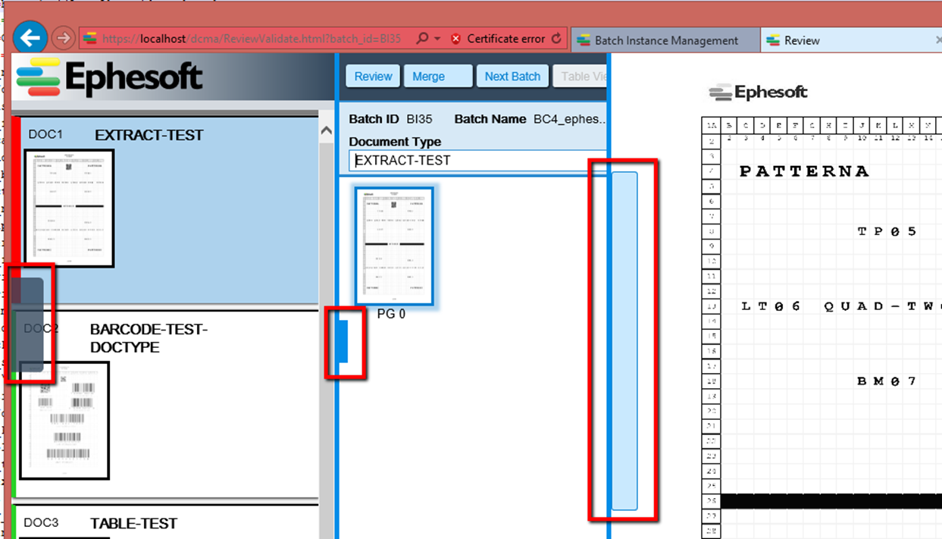Viewport: 942px width, 539px height.
Task: Reload the page with the refresh icon
Action: [556, 39]
